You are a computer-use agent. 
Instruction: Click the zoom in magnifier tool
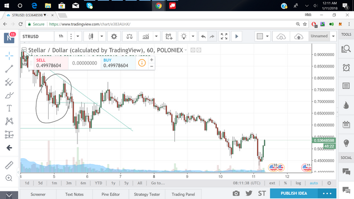(9, 178)
